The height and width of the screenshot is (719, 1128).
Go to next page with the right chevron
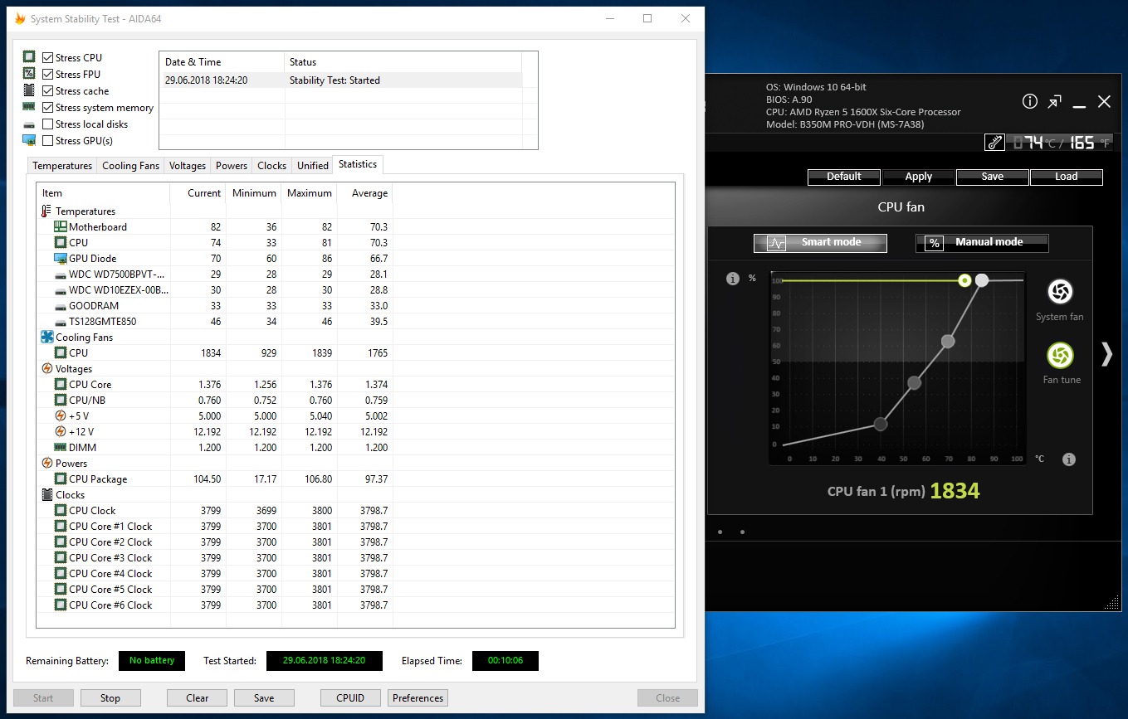[x=1106, y=354]
